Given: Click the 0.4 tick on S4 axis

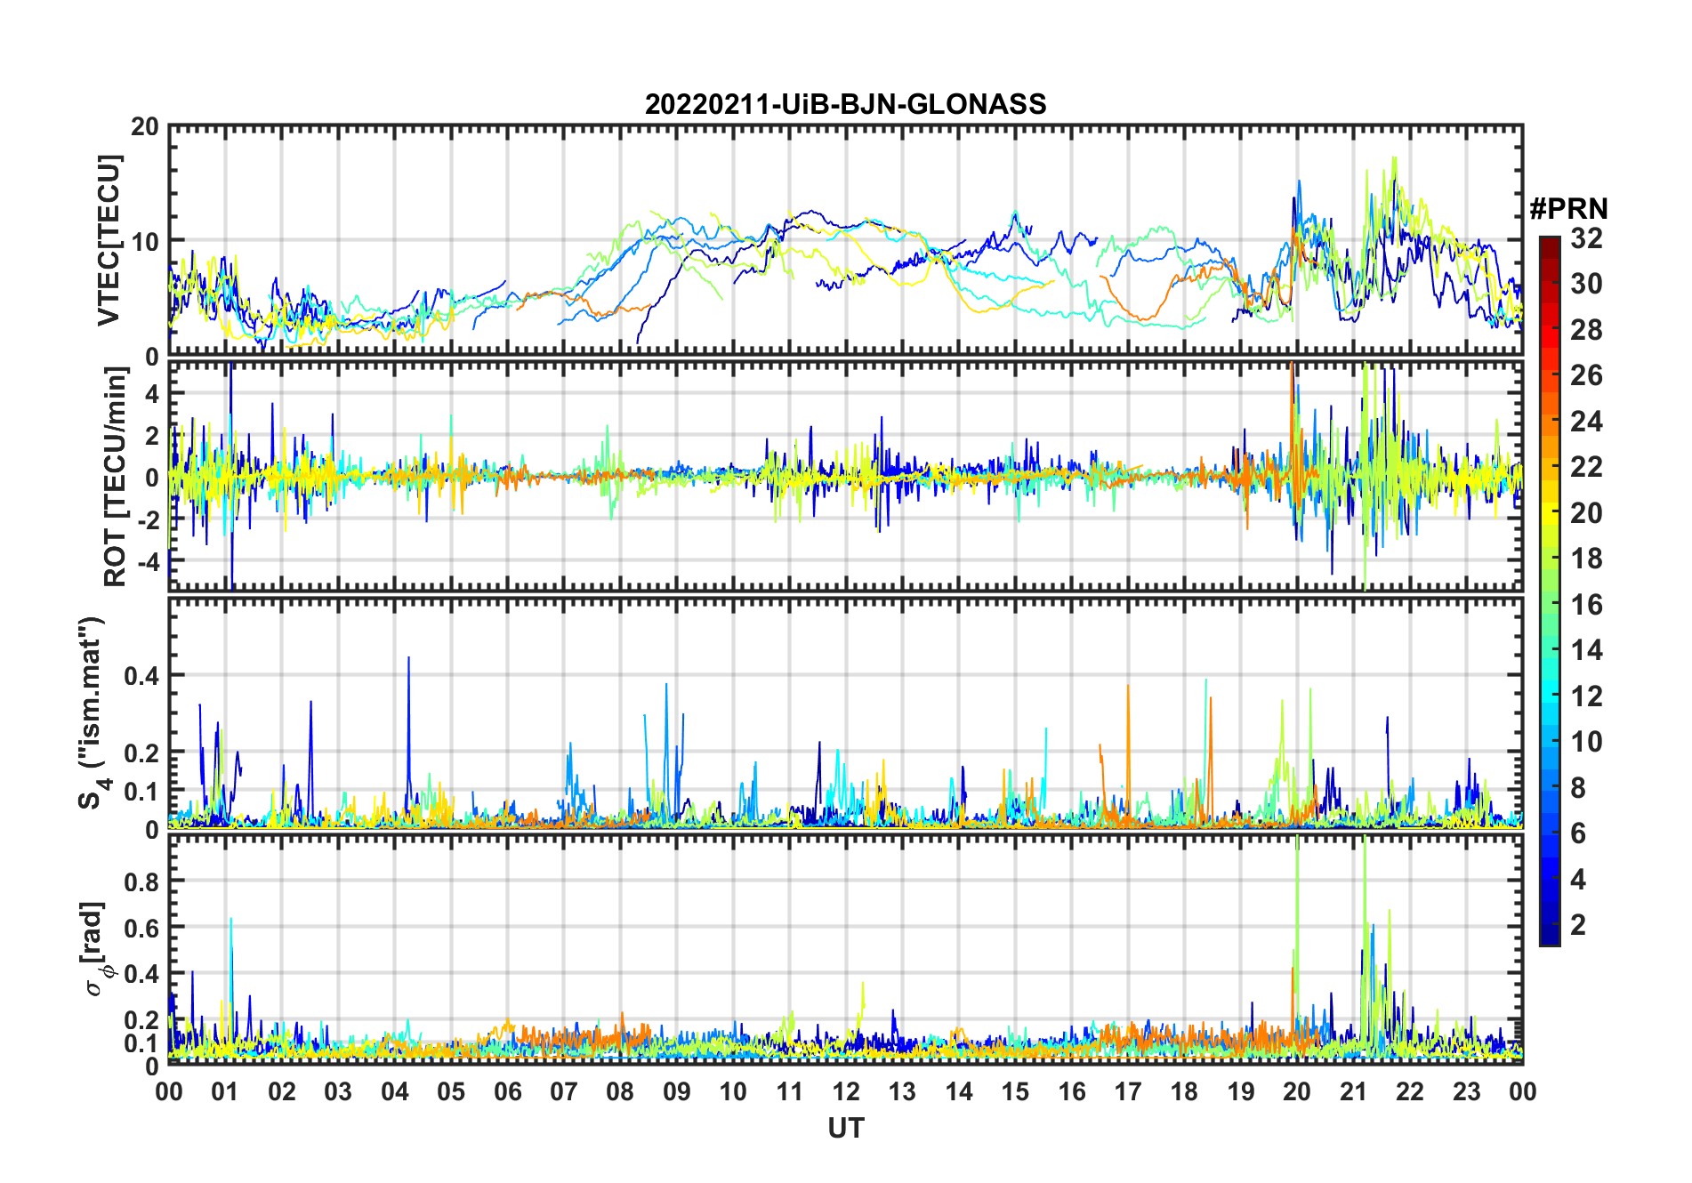Looking at the screenshot, I should tap(141, 676).
